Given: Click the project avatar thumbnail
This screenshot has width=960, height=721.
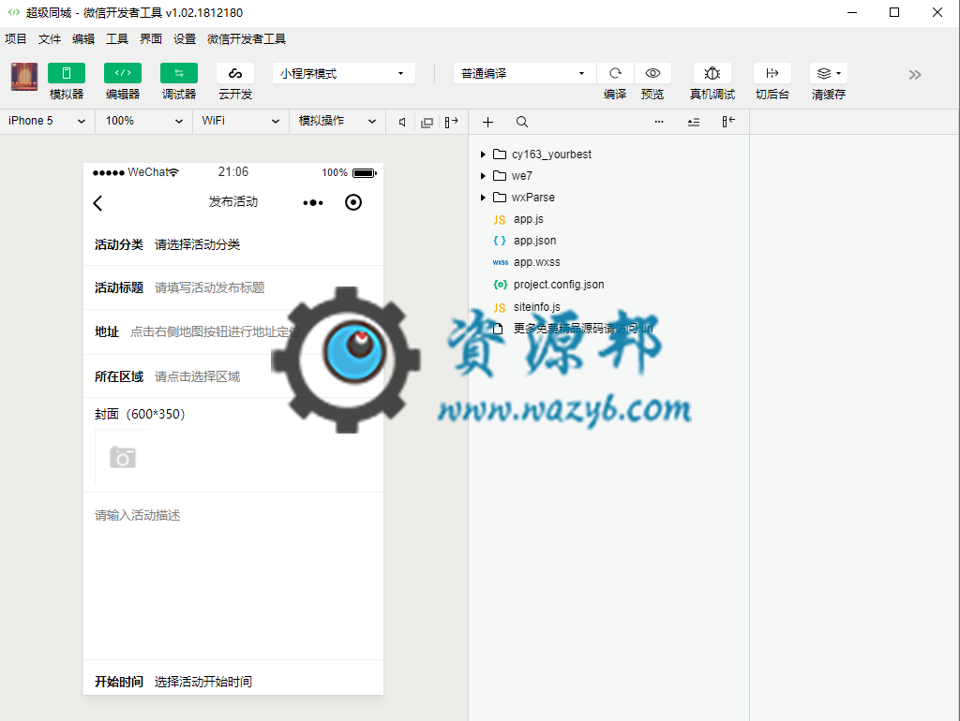Looking at the screenshot, I should click(24, 77).
